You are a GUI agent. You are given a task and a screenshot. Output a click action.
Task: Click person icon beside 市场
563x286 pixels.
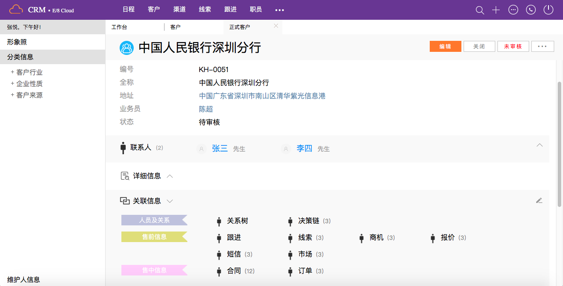(x=290, y=255)
